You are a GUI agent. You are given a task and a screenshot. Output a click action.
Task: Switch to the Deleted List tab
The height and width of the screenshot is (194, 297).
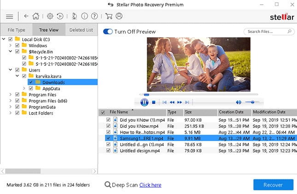(81, 30)
